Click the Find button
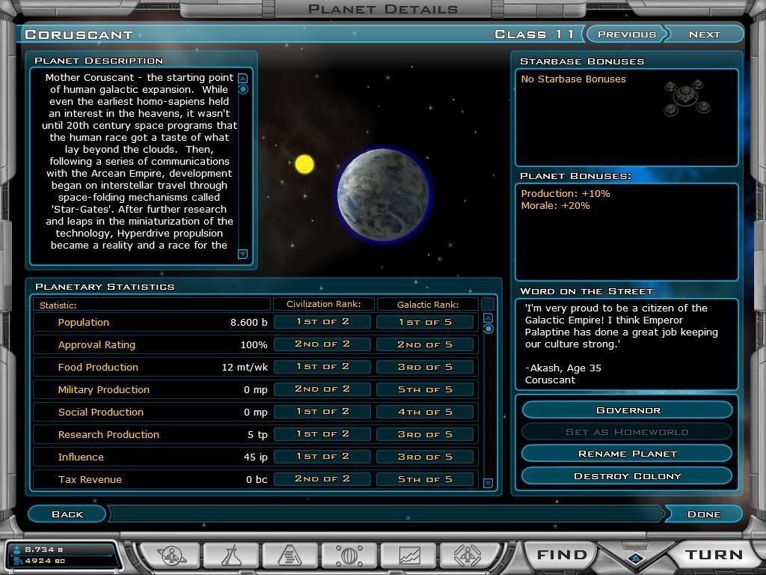This screenshot has width=766, height=575. (x=562, y=555)
